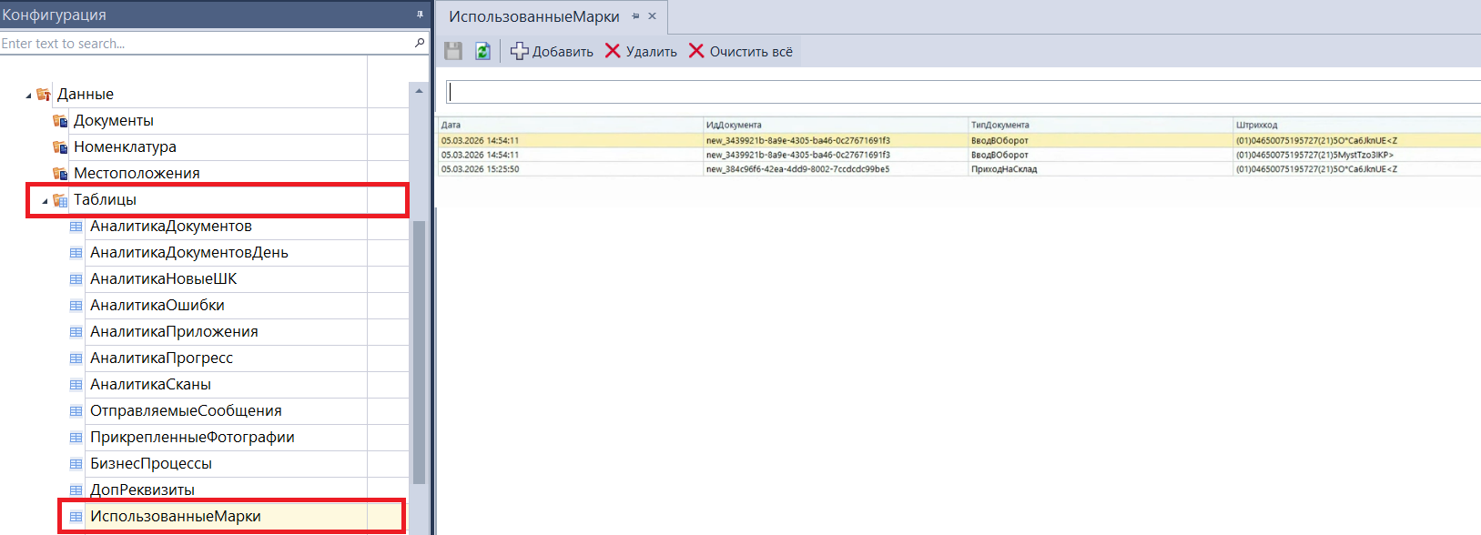
Task: Select the АналитикаДокументовДень table
Action: click(x=188, y=253)
